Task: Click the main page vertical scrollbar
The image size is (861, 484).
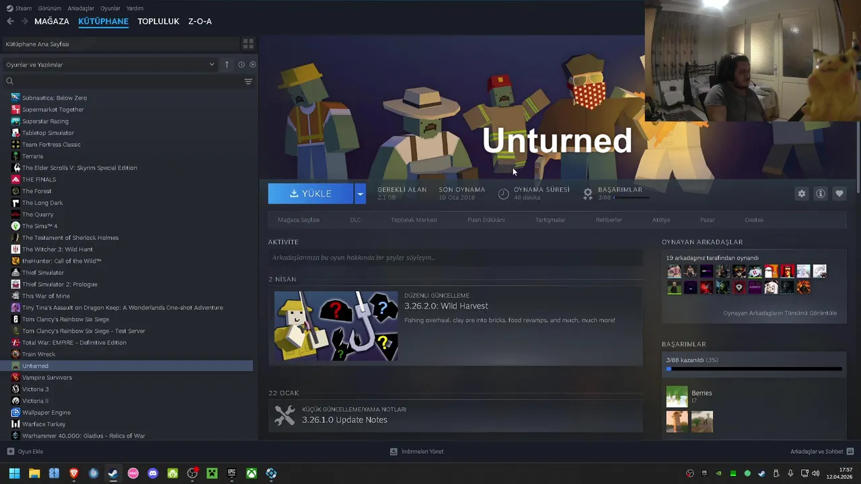Action: pyautogui.click(x=858, y=157)
